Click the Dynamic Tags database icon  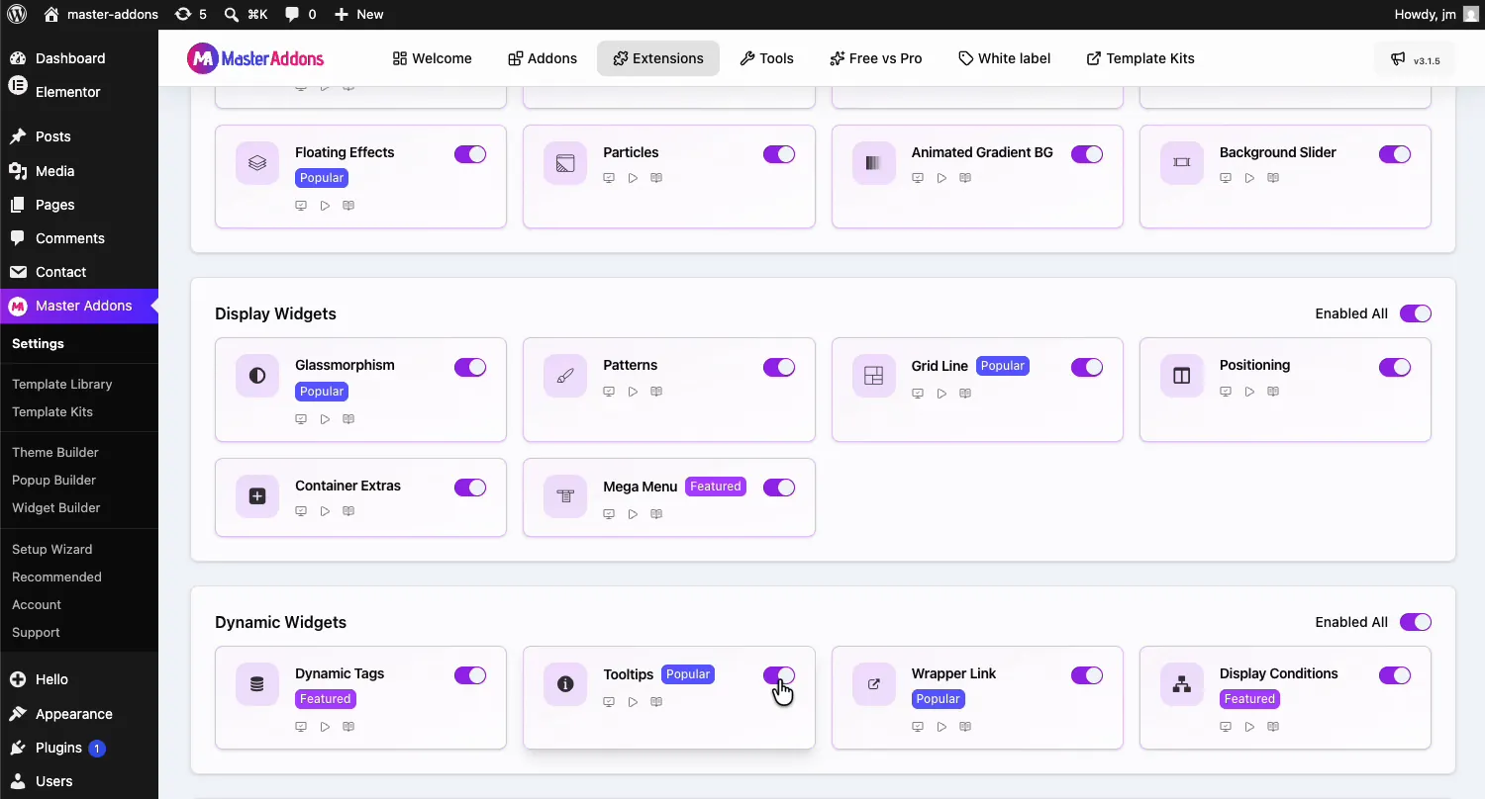257,684
